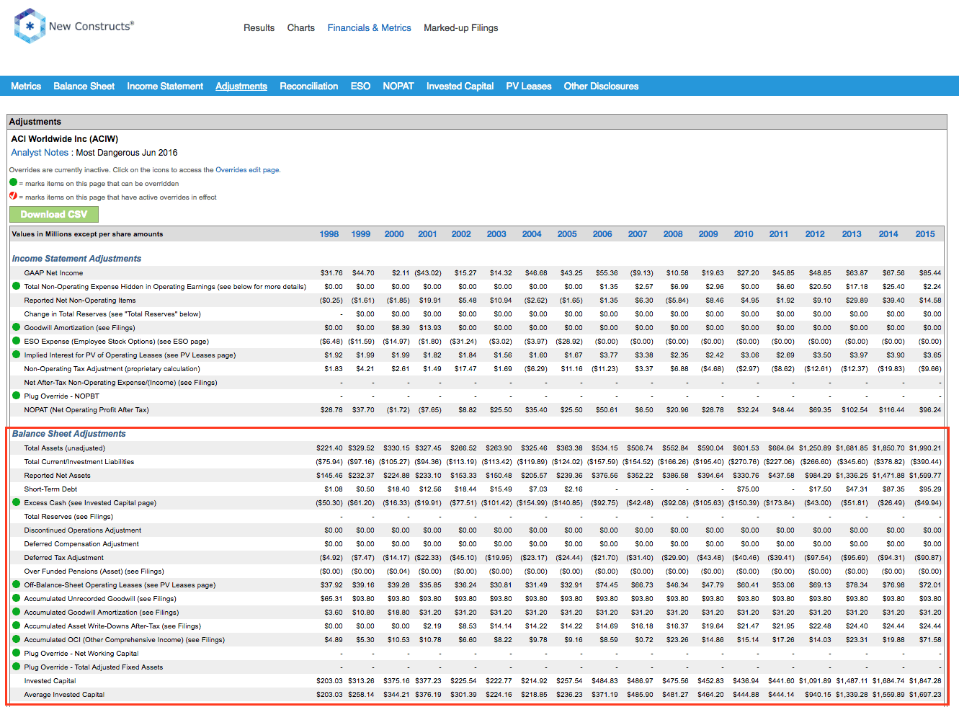Select the Total Assets (unadjusted) row label
The width and height of the screenshot is (959, 707).
[64, 448]
